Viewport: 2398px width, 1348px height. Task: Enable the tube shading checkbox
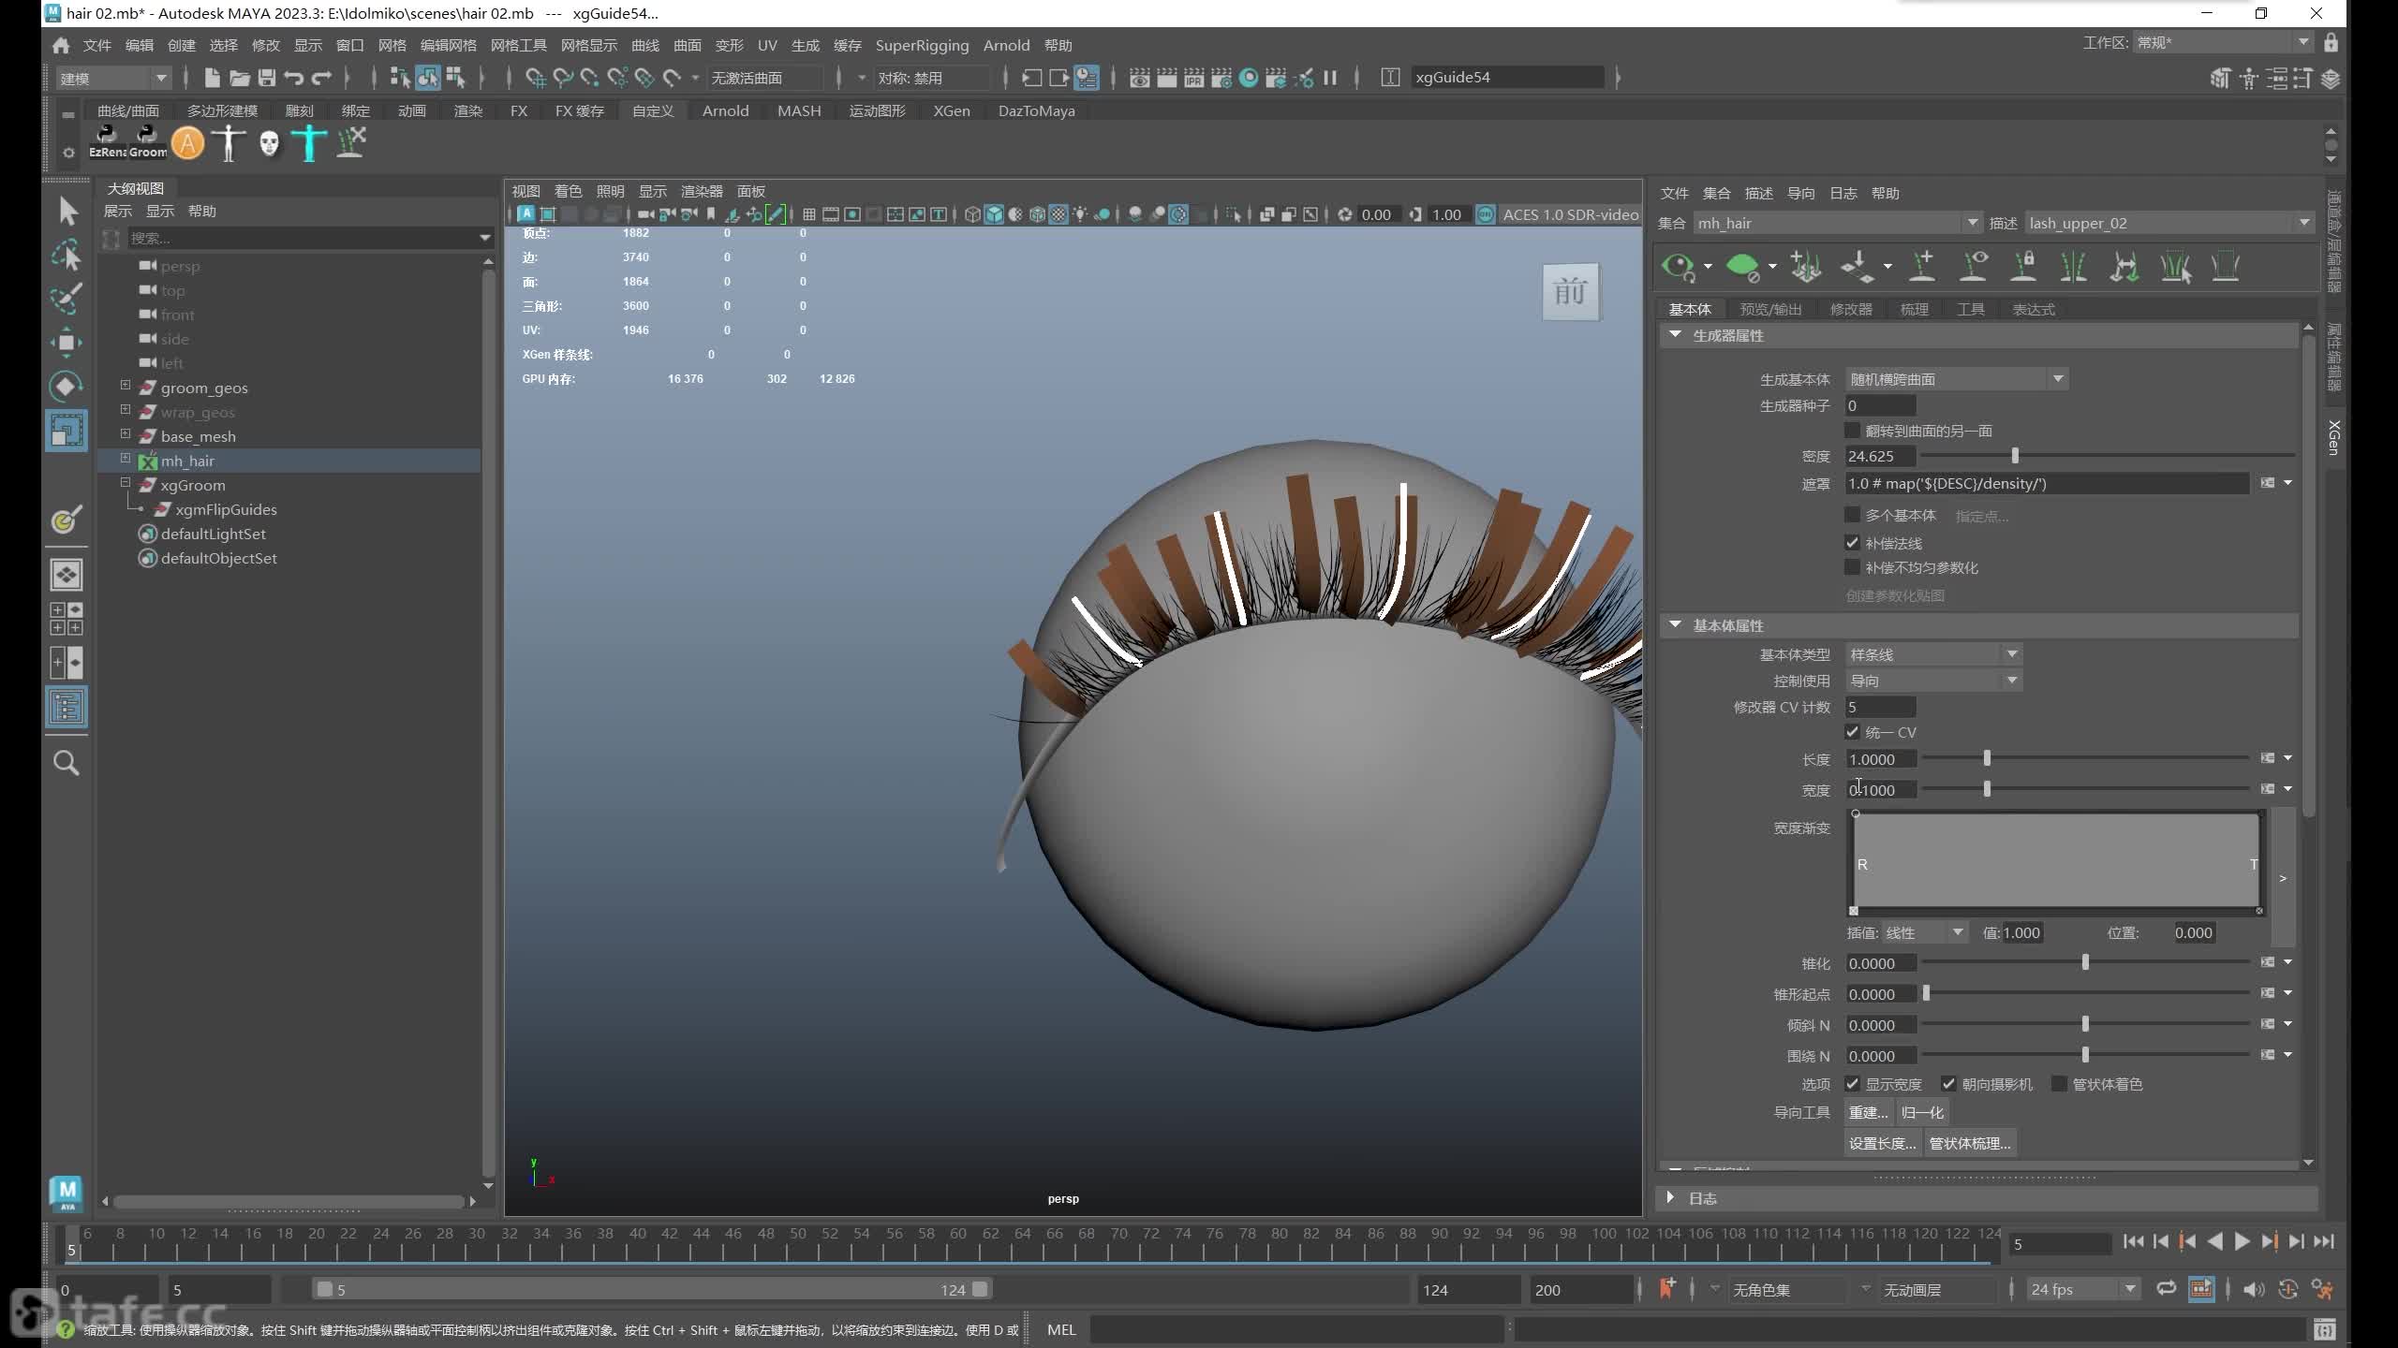pyautogui.click(x=2059, y=1084)
